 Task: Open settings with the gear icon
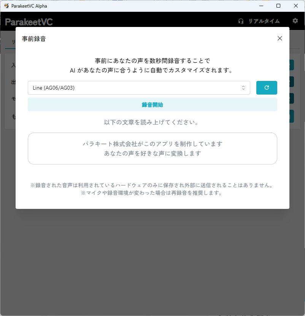click(x=295, y=21)
